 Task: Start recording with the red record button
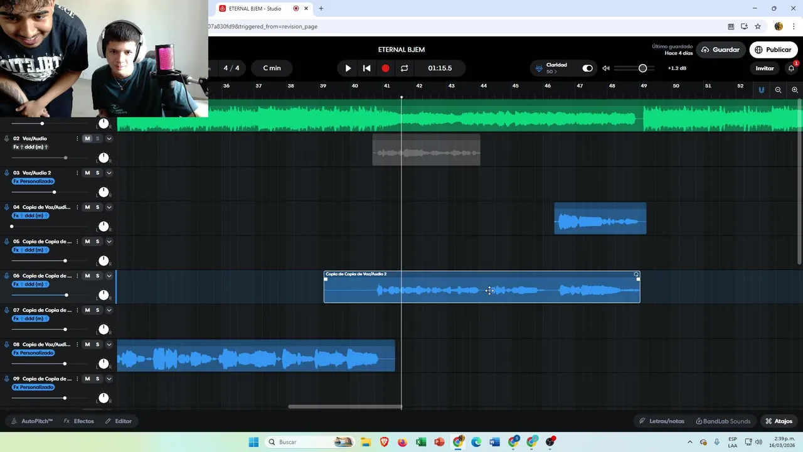[385, 68]
